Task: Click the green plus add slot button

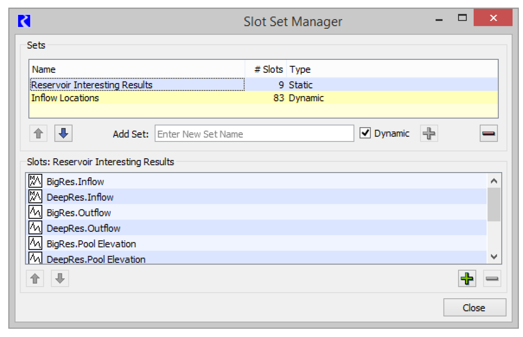Action: pos(467,279)
